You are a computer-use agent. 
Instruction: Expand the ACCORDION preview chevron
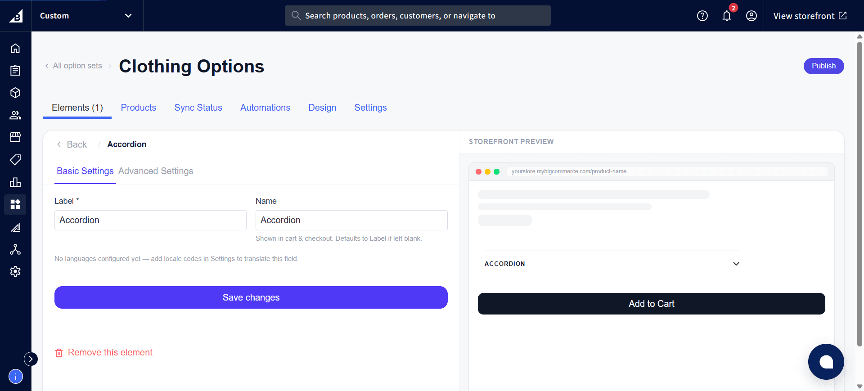click(x=736, y=264)
